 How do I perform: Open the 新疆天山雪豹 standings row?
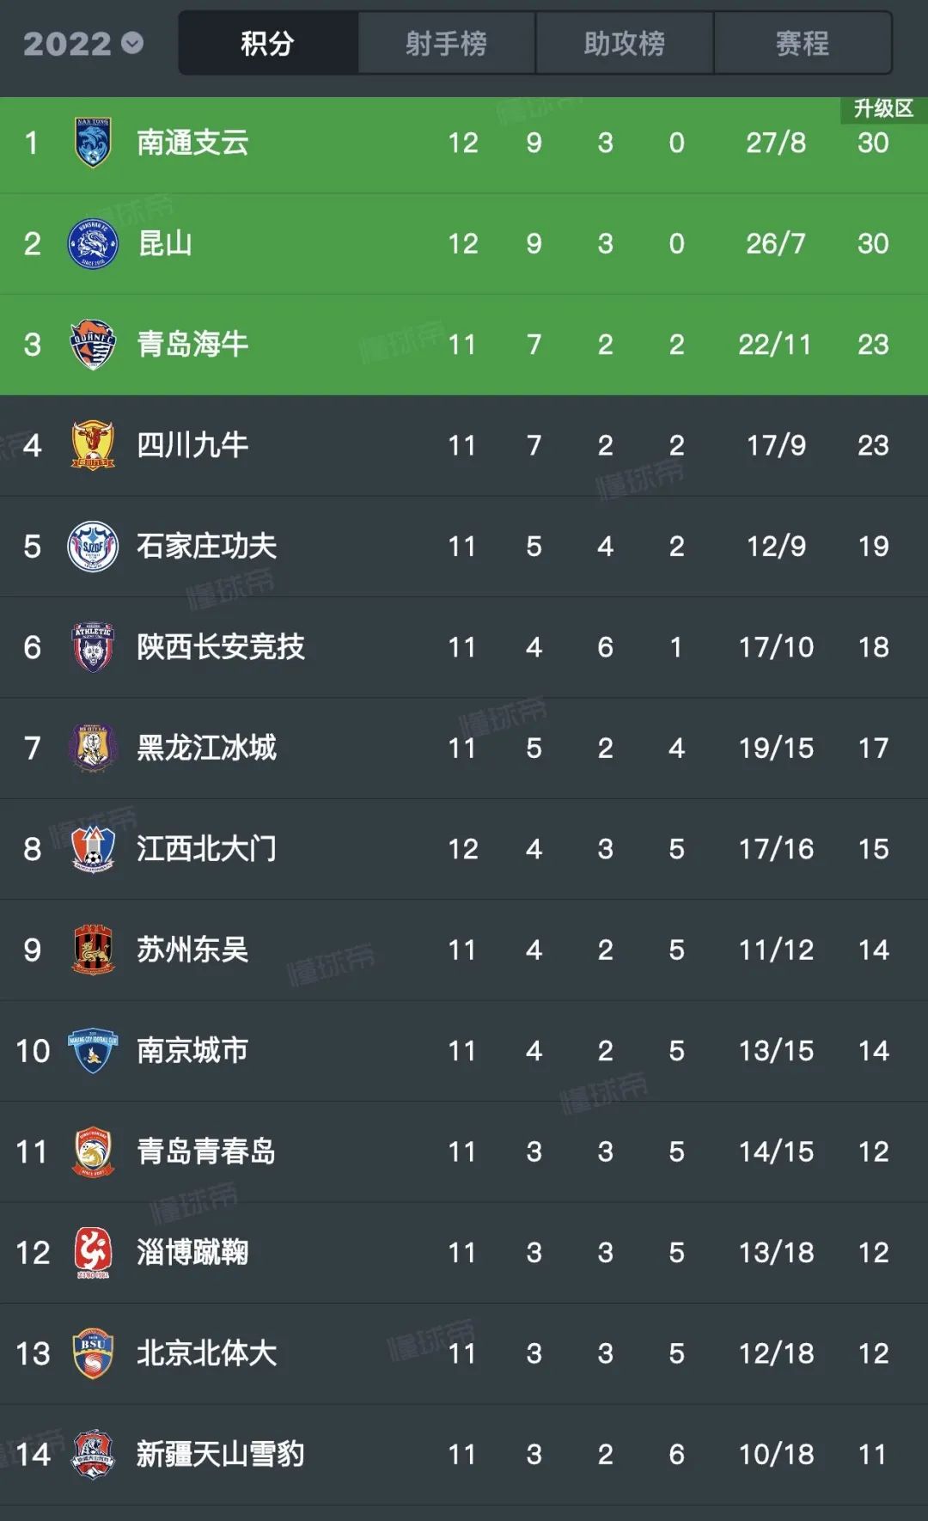464,1455
